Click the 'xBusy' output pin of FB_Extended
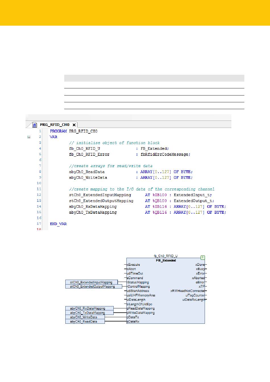Image resolution: width=270 pixels, height=382 pixels. click(x=200, y=269)
